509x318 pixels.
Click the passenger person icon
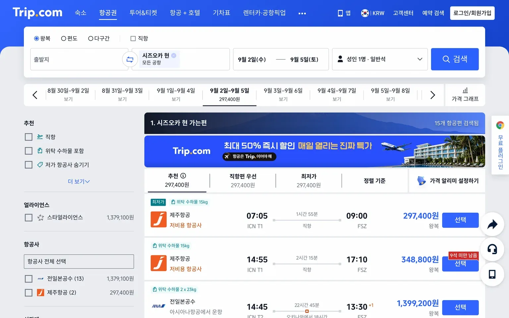(x=340, y=59)
